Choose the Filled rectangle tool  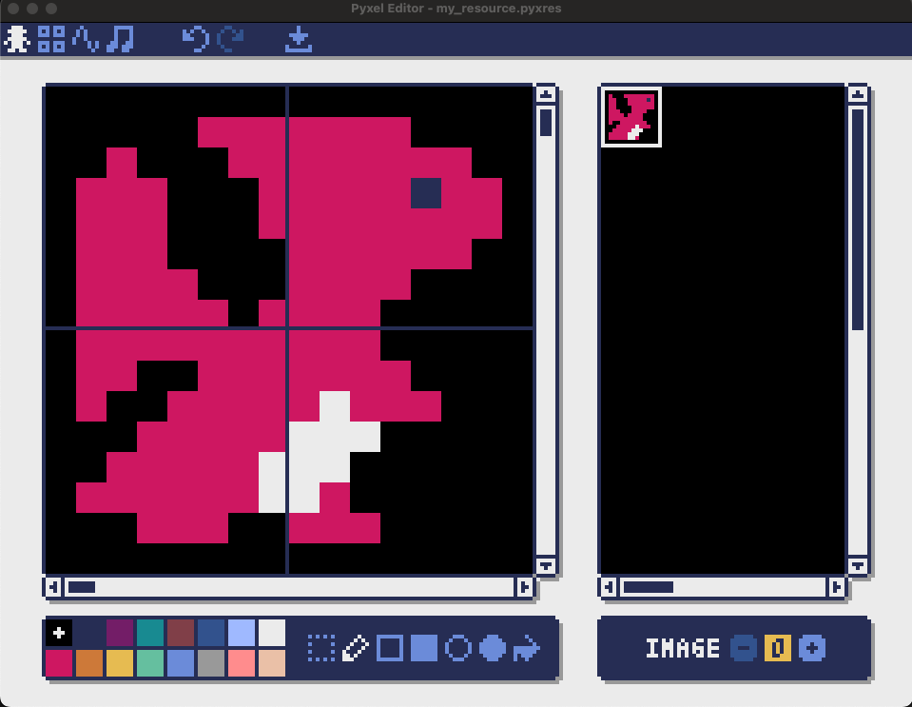[x=424, y=648]
